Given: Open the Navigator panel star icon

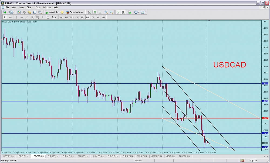Looking at the screenshot, I should (x=30, y=12).
